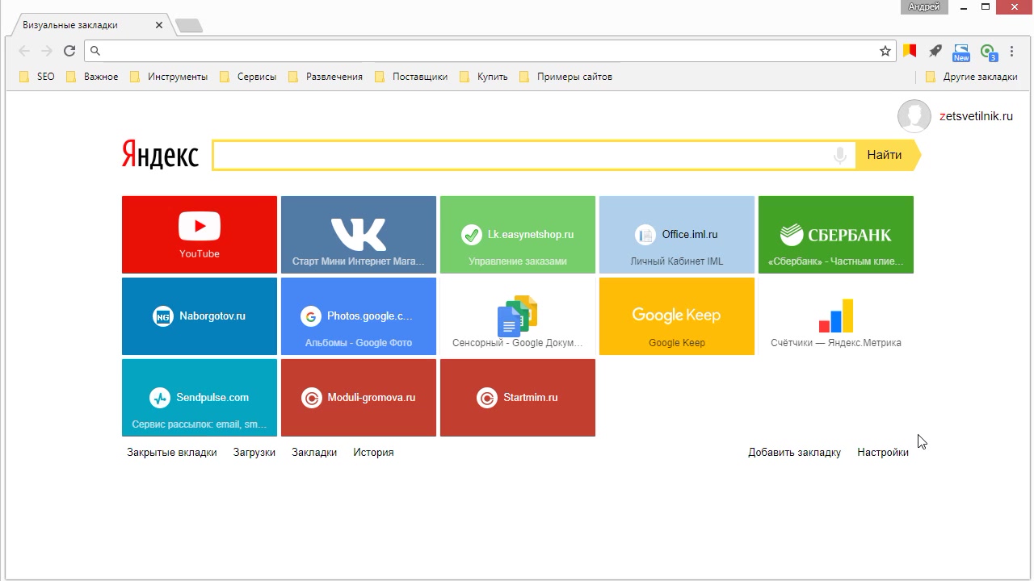Screen dimensions: 1034x581
Task: Open the Yandex bookmarks extension icon
Action: pyautogui.click(x=910, y=51)
